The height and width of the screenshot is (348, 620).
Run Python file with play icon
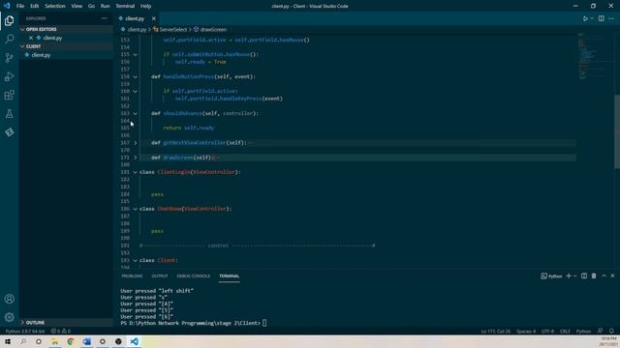tap(585, 18)
